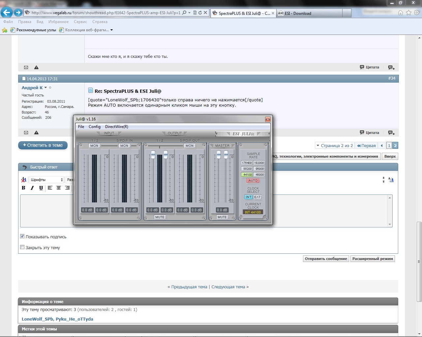
Task: Click the search magnifier in the address bar
Action: tap(184, 13)
